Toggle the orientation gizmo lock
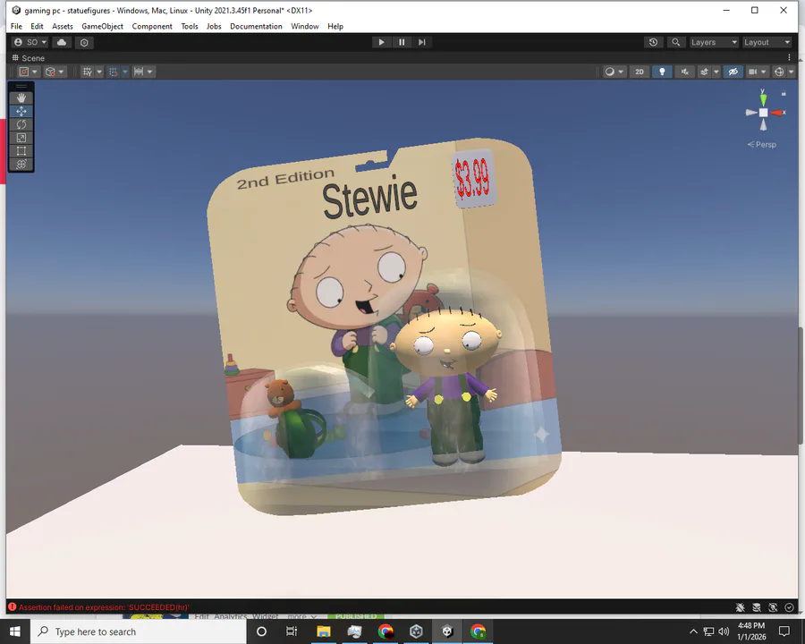 784,93
